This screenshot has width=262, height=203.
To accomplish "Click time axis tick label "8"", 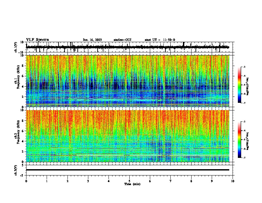I will 191,181.
